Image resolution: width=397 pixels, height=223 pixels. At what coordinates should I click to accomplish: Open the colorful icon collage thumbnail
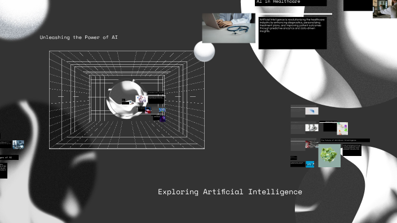pyautogui.click(x=342, y=129)
